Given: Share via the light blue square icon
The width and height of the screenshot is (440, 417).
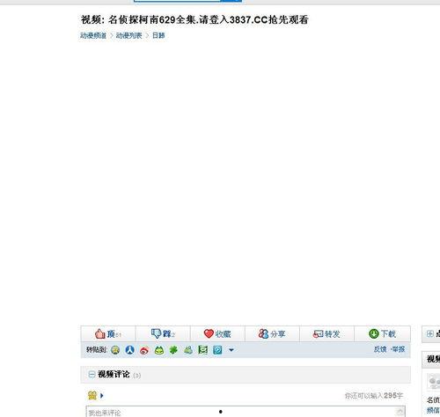Looking at the screenshot, I should pyautogui.click(x=217, y=349).
